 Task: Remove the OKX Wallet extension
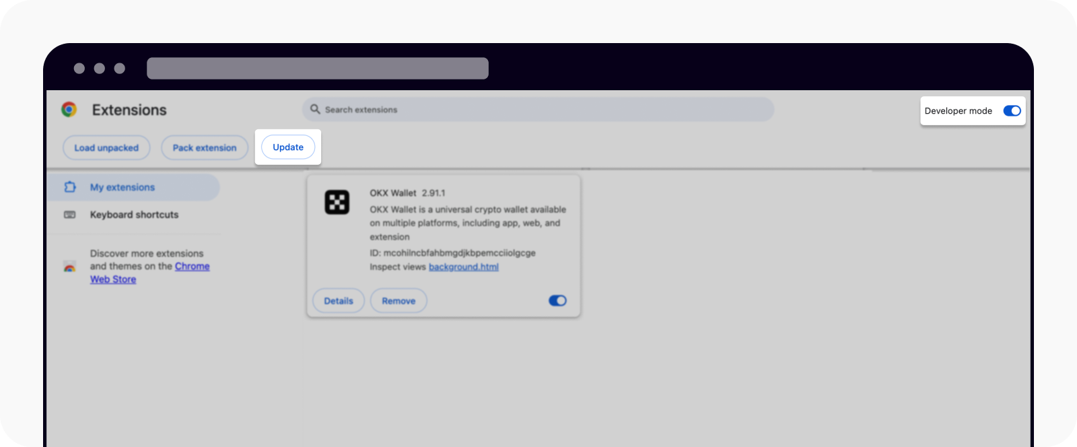tap(398, 301)
